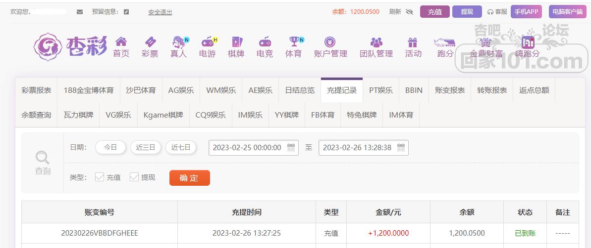Open 真人 live casino icon
Screen dimensions: 591x248
(x=179, y=41)
